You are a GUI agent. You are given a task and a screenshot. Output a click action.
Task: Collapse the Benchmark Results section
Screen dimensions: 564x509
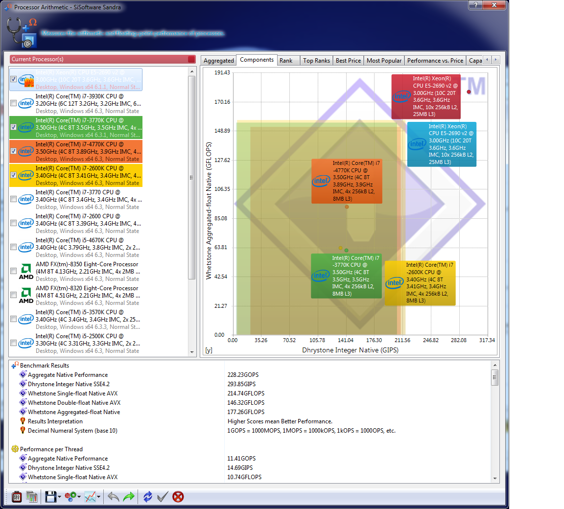tap(15, 365)
